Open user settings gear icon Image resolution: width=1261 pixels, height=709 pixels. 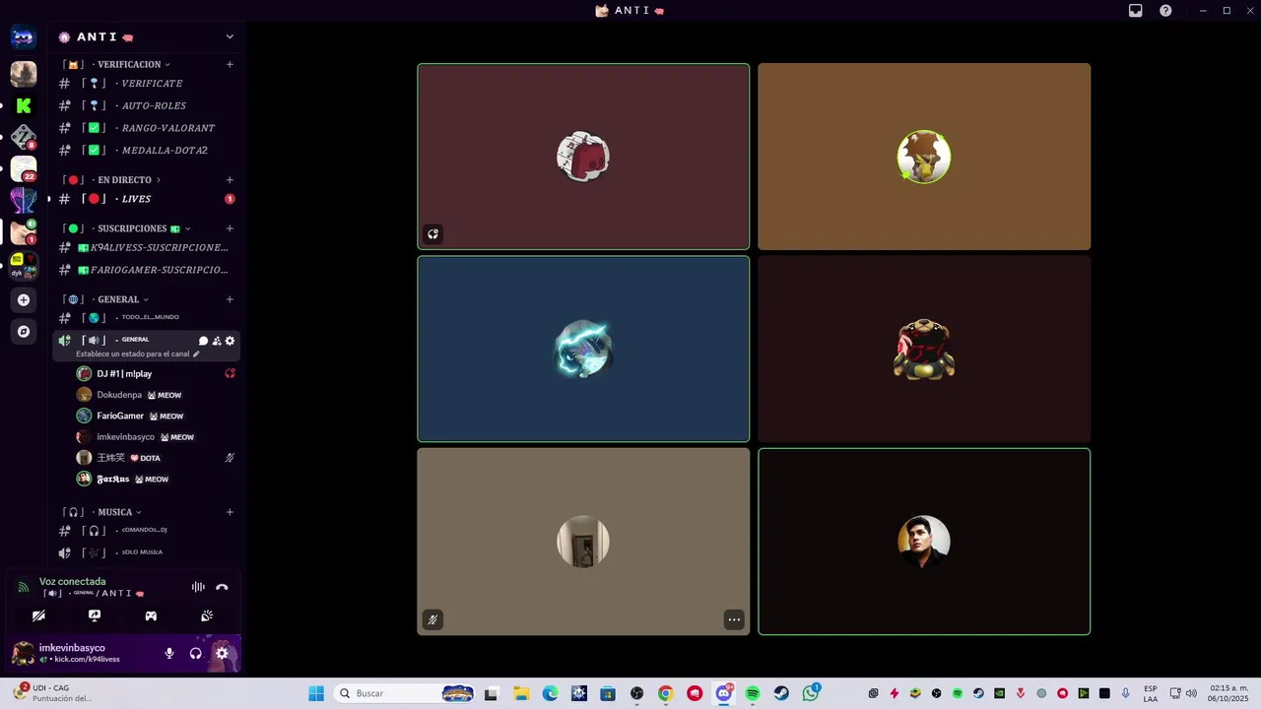[x=222, y=653]
